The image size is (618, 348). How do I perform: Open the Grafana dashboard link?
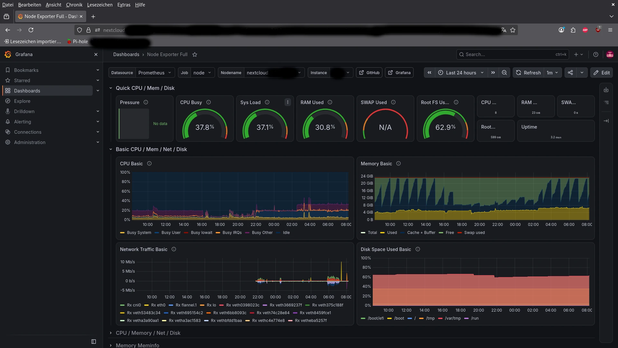tap(399, 72)
